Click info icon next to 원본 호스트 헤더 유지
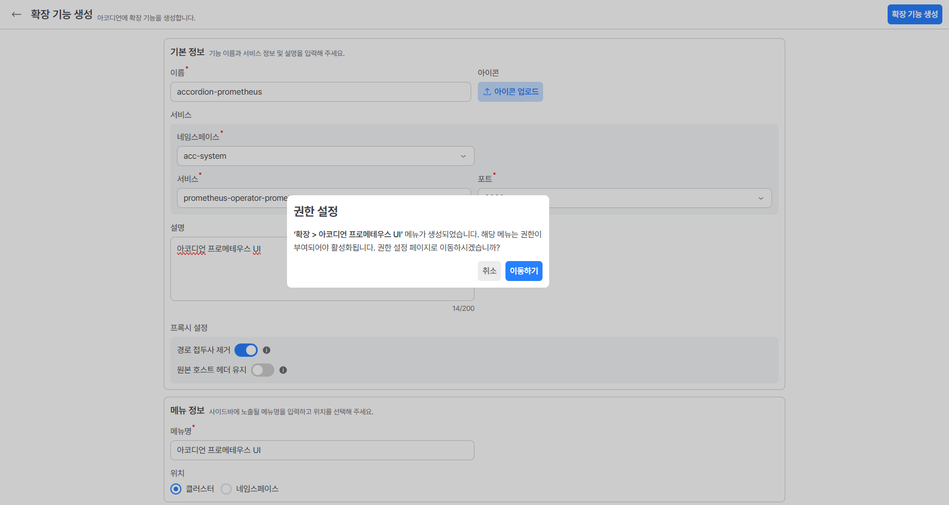 pyautogui.click(x=283, y=370)
